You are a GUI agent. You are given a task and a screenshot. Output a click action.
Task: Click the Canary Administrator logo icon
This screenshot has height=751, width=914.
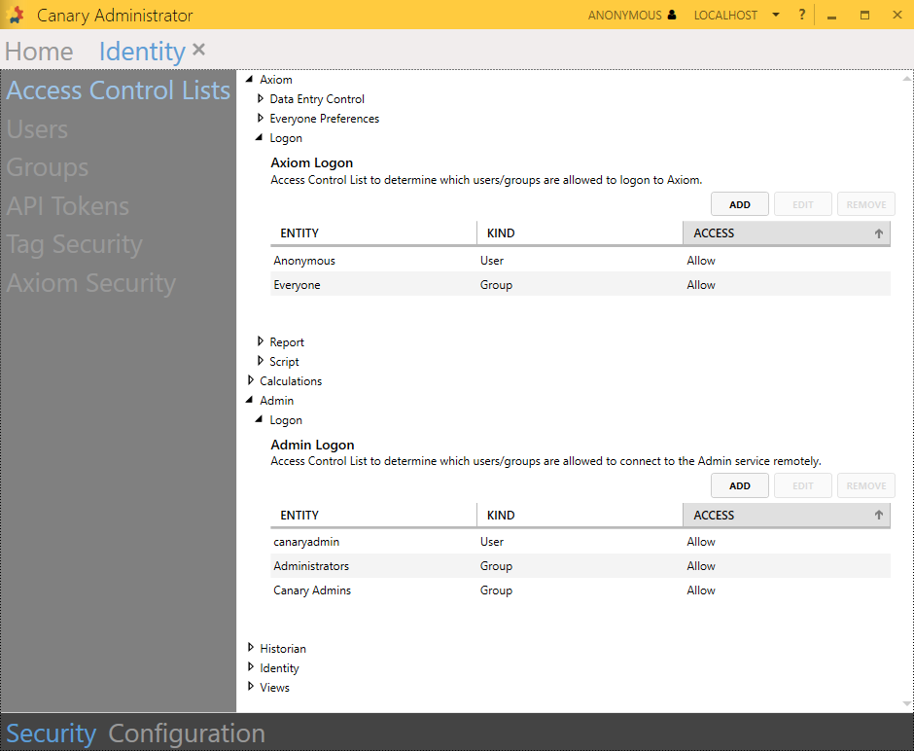[x=16, y=15]
